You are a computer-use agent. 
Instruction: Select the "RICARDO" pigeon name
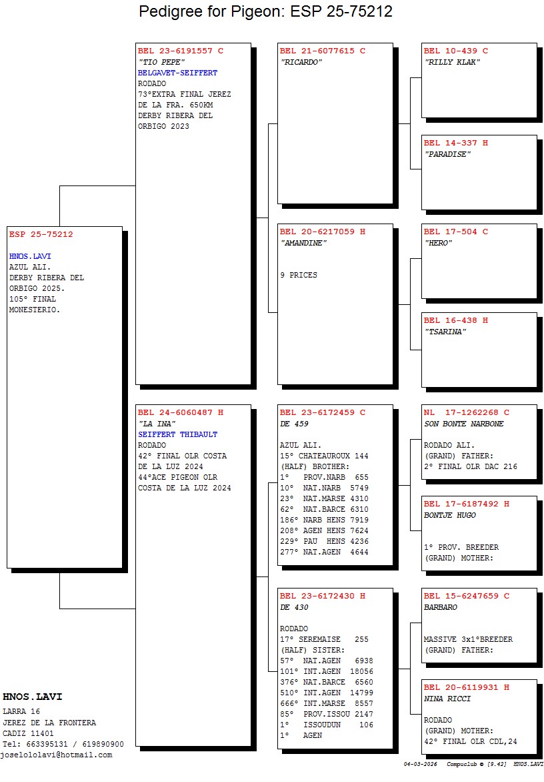[301, 62]
